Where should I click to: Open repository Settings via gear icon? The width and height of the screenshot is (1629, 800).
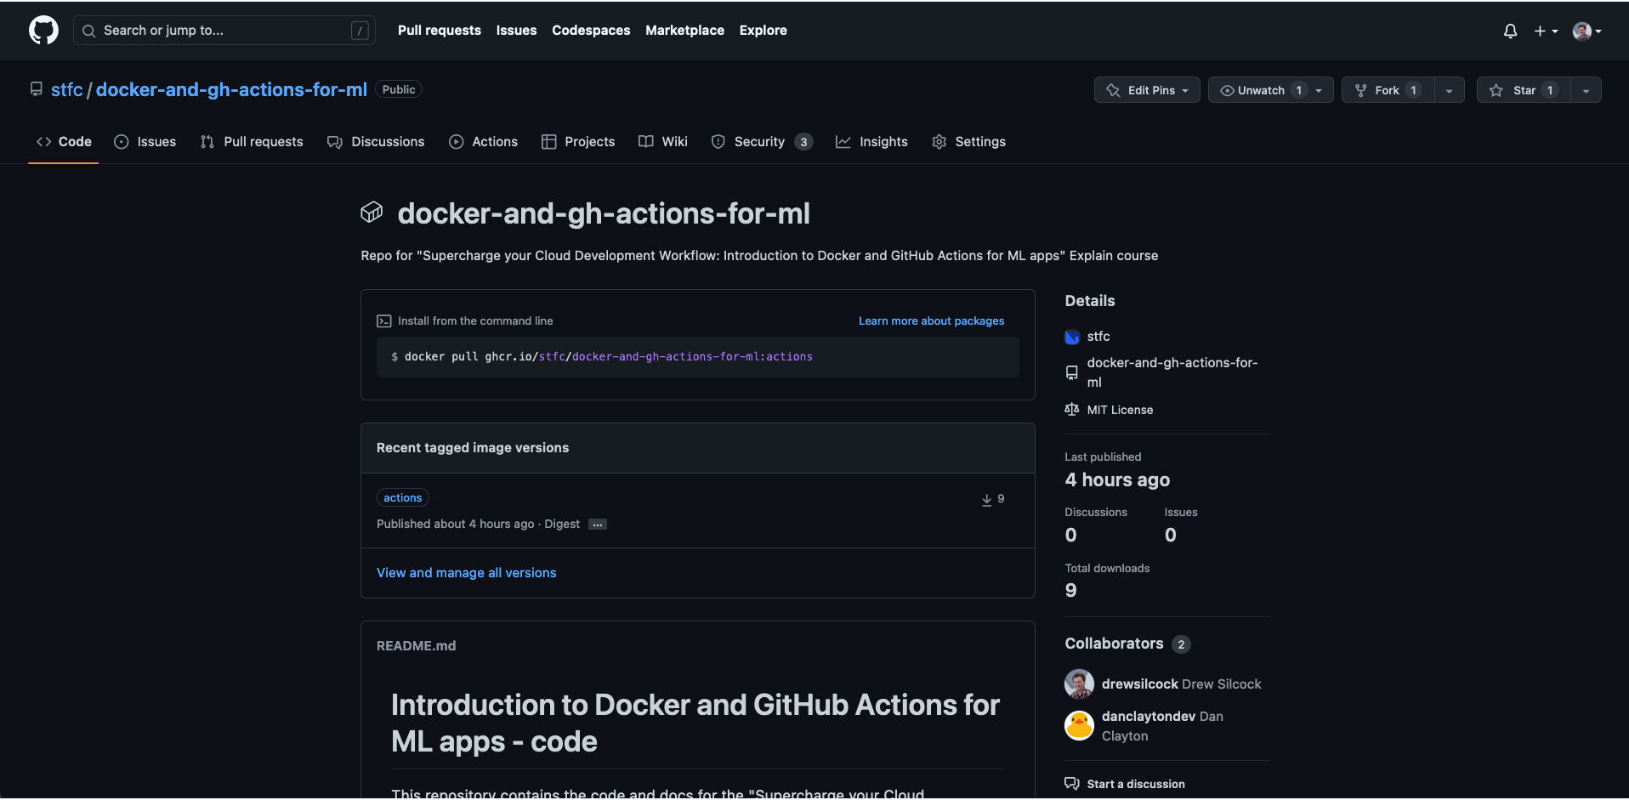(x=939, y=142)
